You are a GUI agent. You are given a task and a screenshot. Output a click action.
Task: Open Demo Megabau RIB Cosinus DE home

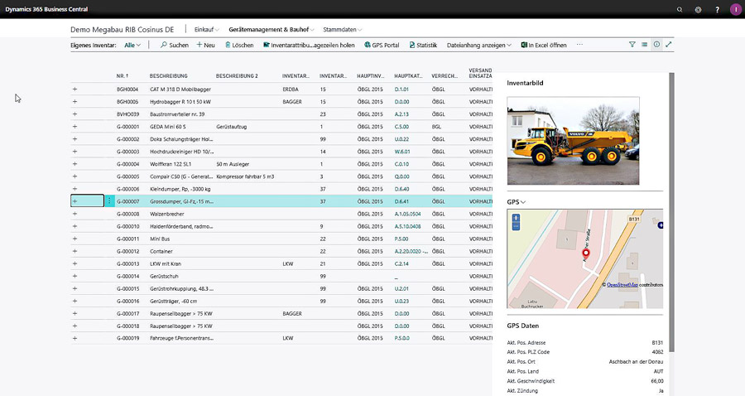[x=123, y=30]
